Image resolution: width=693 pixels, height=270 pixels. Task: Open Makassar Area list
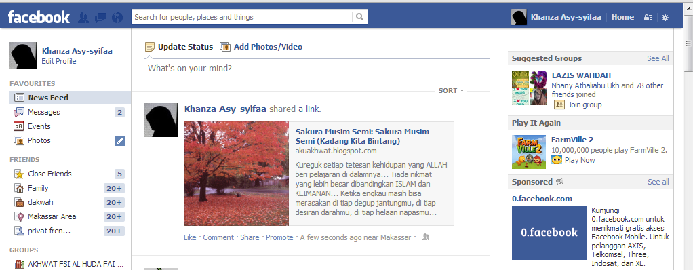[52, 216]
